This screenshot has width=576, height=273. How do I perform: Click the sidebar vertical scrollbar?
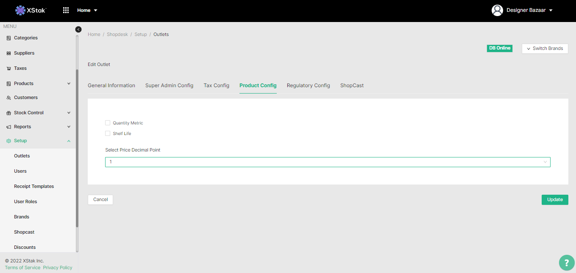coord(77,148)
